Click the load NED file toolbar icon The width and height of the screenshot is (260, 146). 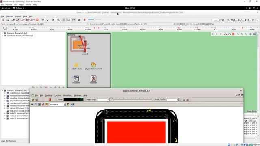click(x=8, y=20)
